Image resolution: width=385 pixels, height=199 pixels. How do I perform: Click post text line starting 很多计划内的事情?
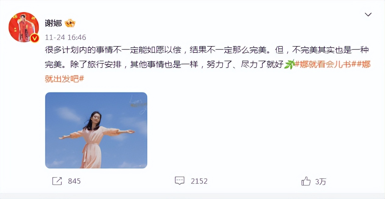click(x=207, y=50)
